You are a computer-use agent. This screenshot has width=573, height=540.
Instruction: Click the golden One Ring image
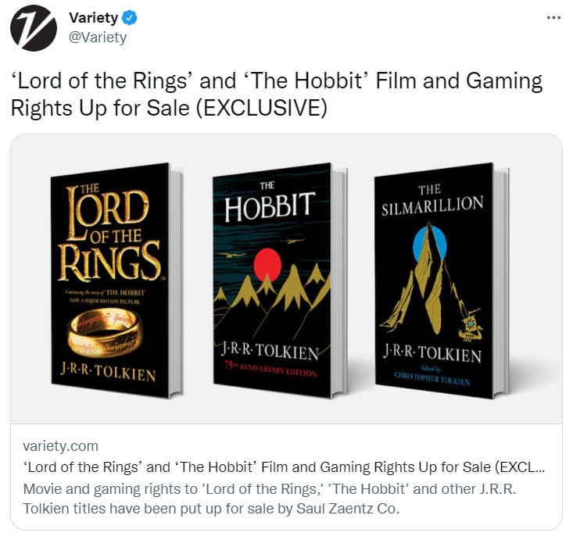tap(105, 332)
